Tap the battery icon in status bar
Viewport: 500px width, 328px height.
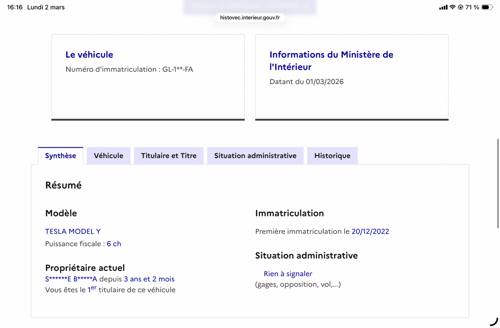pos(487,7)
